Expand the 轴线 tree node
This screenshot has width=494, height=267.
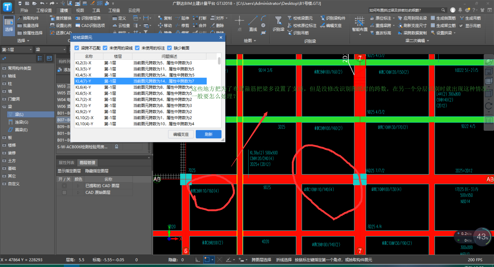tap(4, 76)
